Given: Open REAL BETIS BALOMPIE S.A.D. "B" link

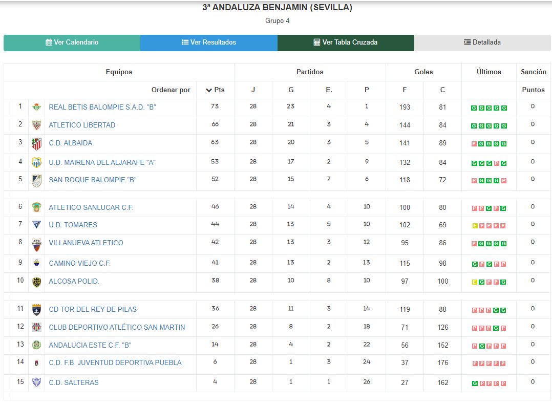Looking at the screenshot, I should (x=102, y=107).
